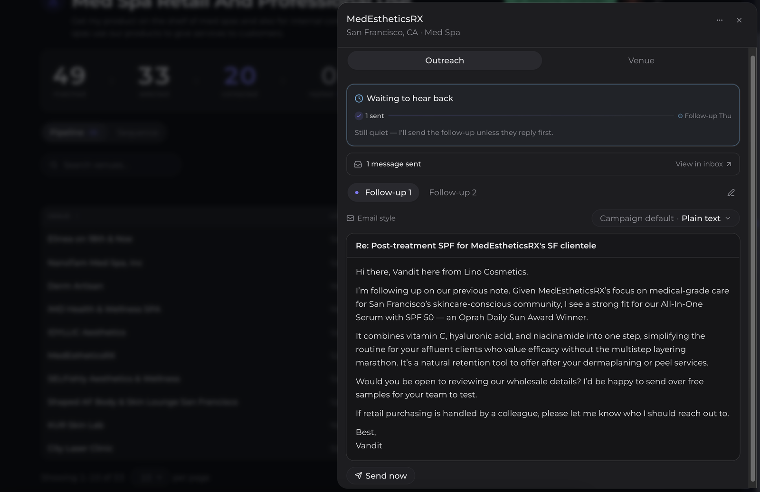Select the Follow-up 2 tab
Image resolution: width=760 pixels, height=492 pixels.
(x=453, y=192)
